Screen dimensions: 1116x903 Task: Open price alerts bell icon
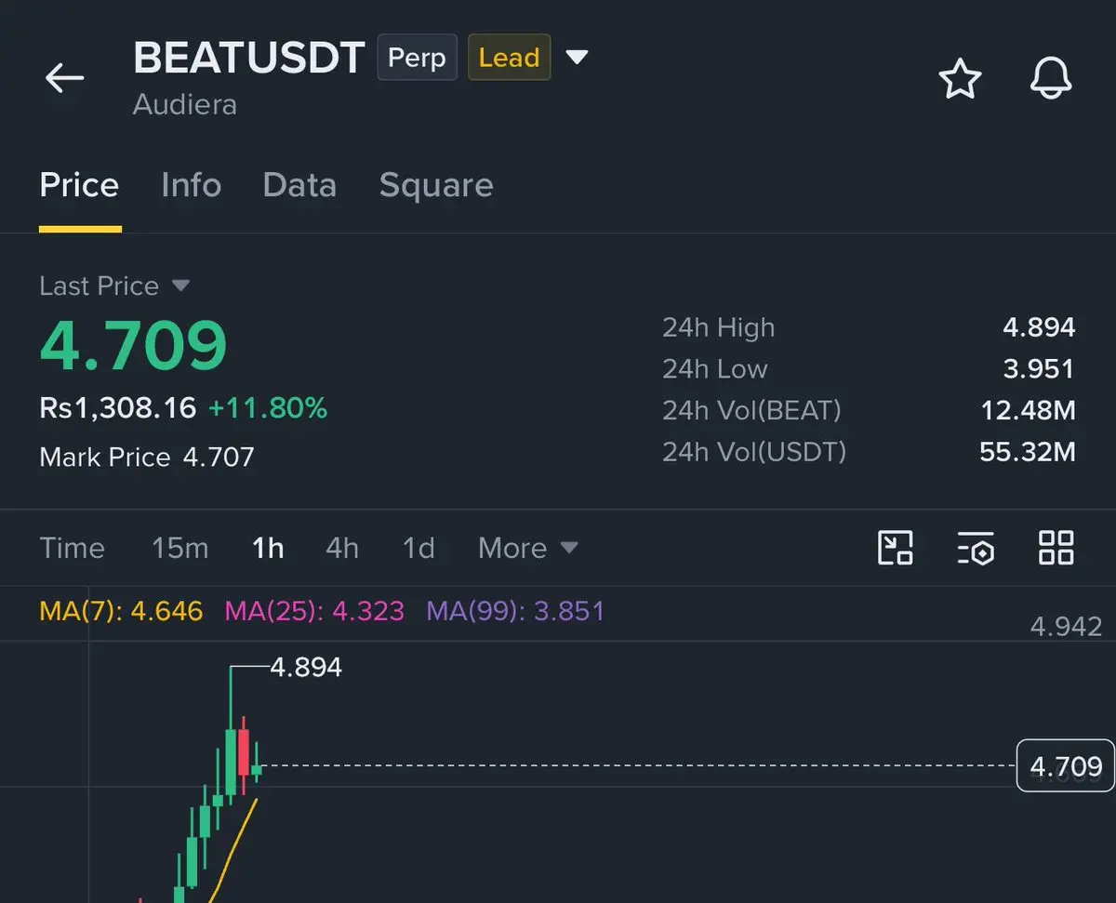[1051, 78]
